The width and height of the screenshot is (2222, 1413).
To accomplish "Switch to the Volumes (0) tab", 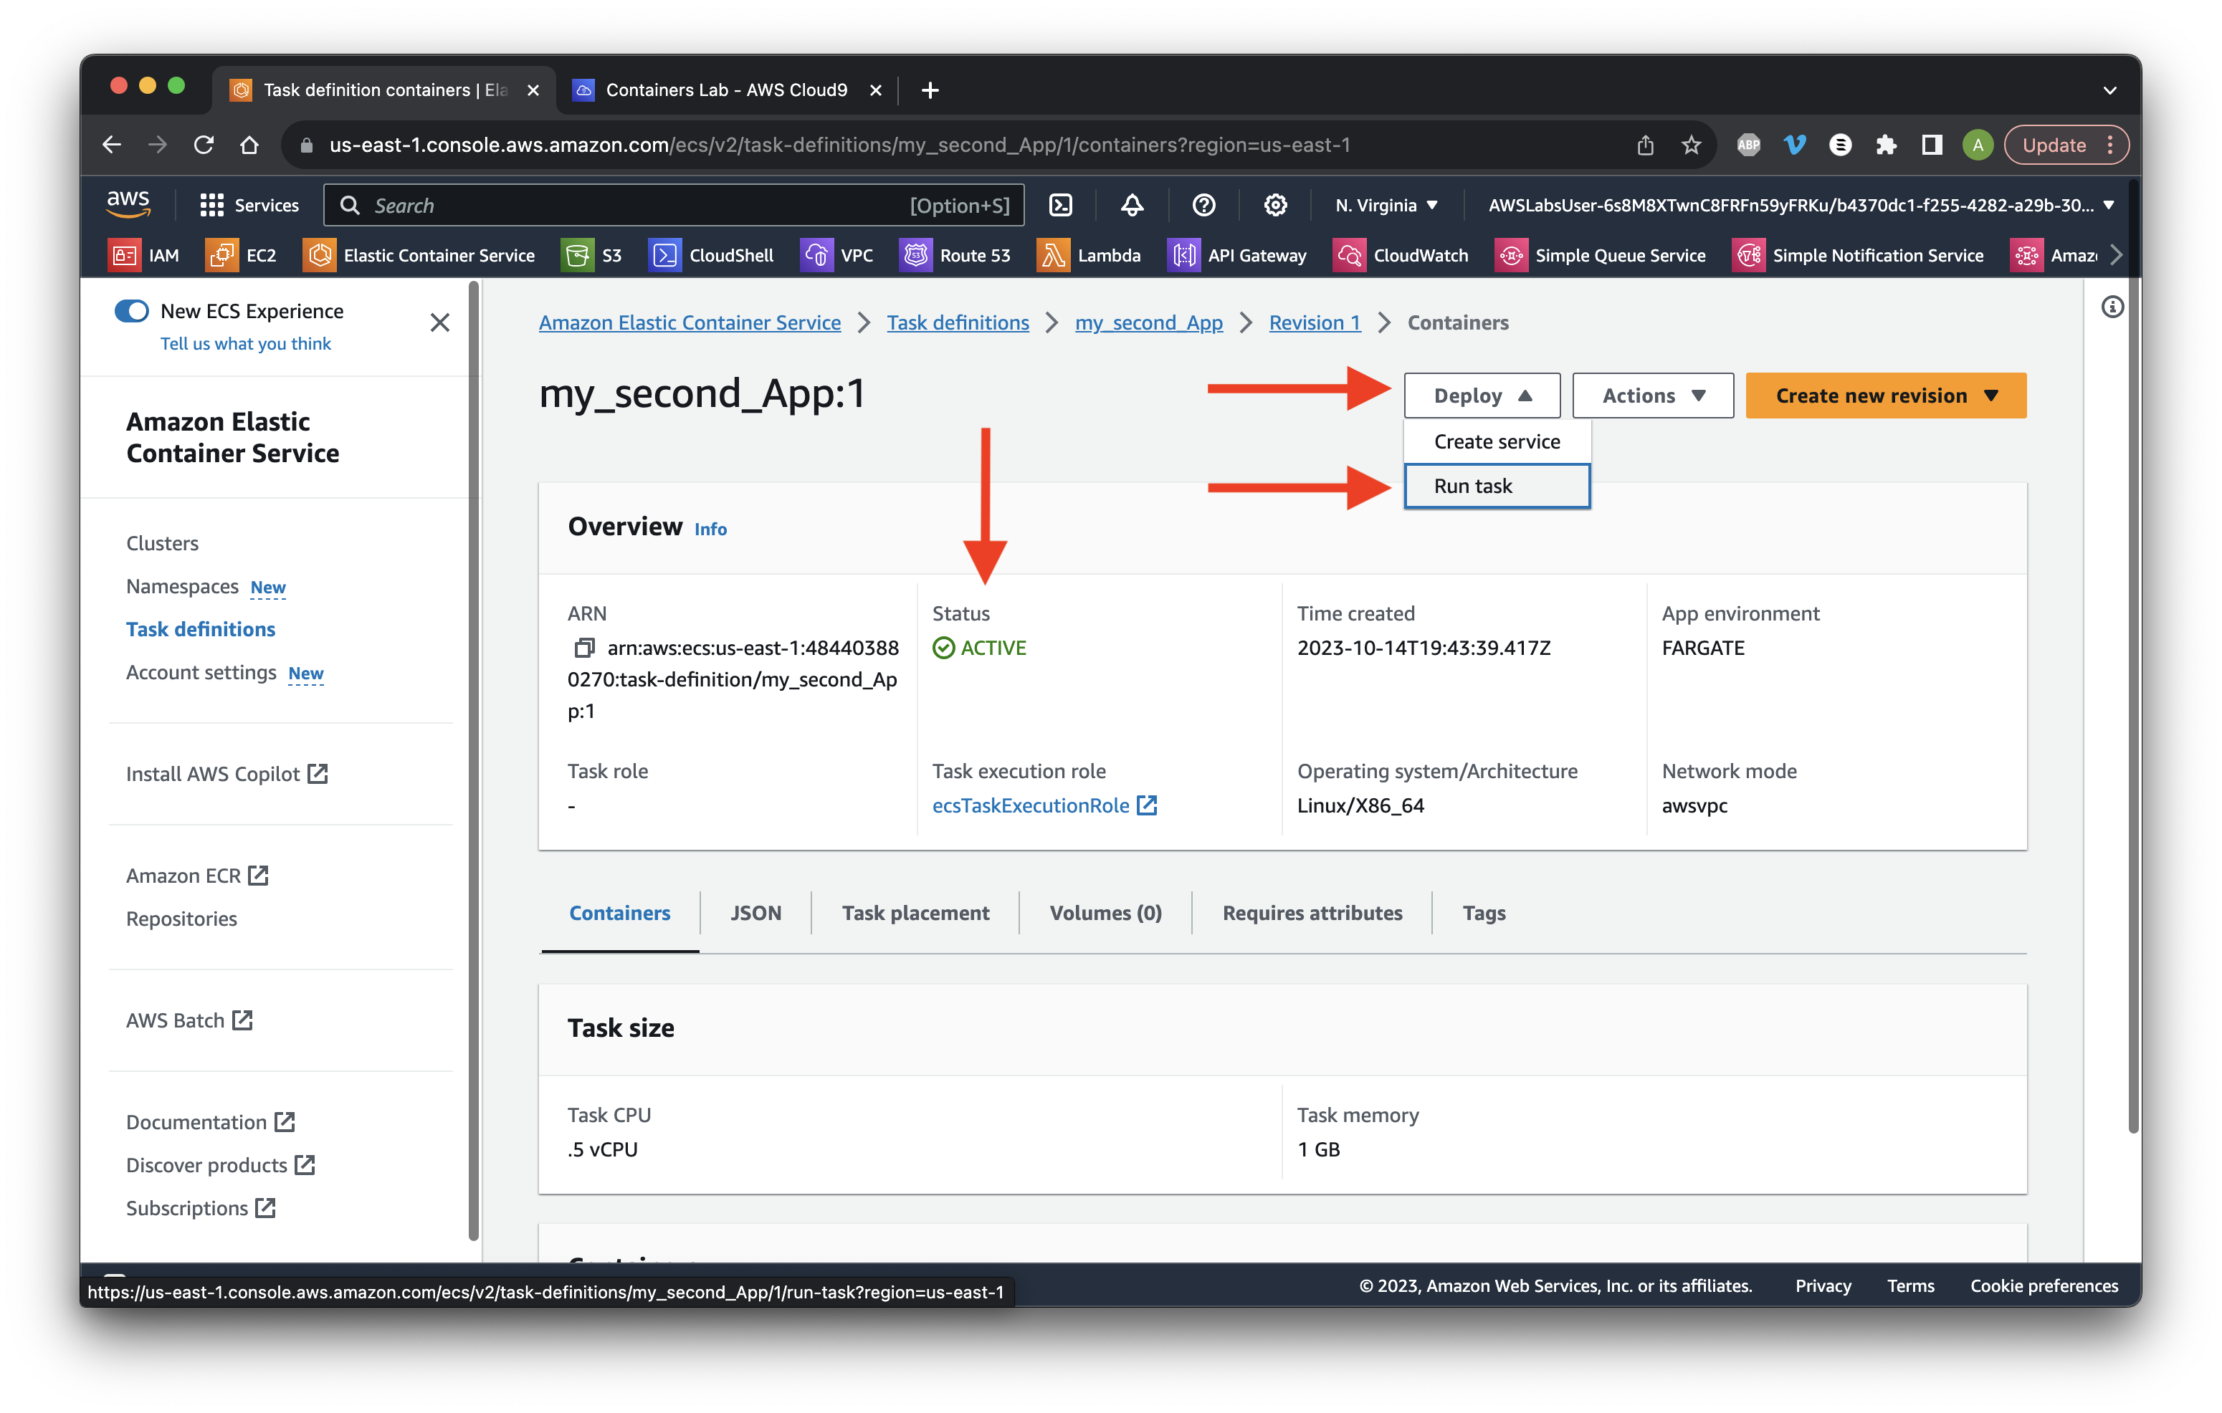I will [1105, 912].
